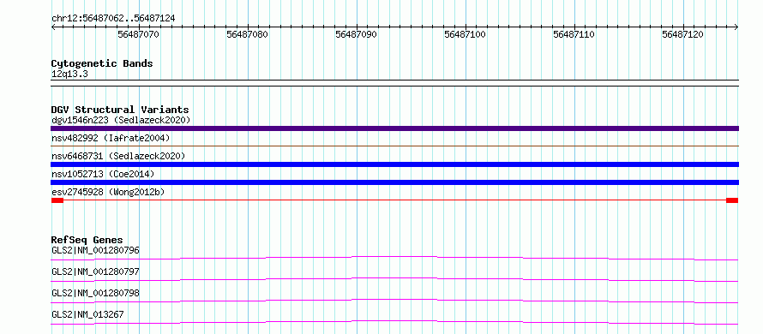Click the chr12:56487062..56487124 region label
763x334 pixels.
click(x=113, y=19)
